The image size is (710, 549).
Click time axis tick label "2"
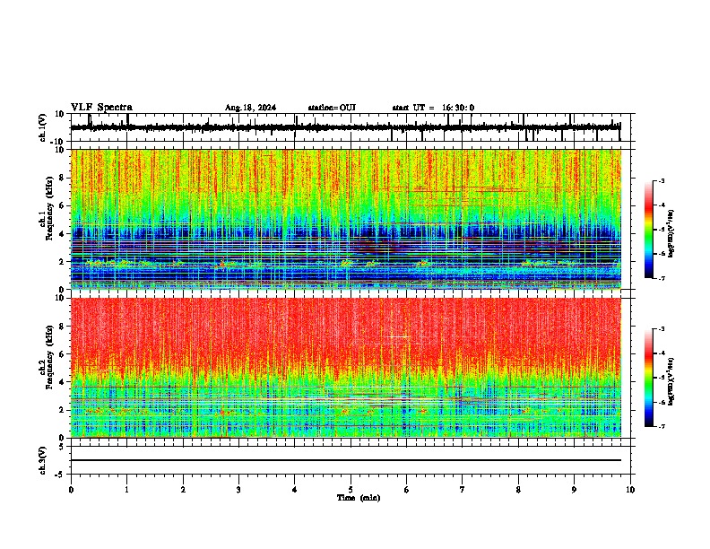183,490
